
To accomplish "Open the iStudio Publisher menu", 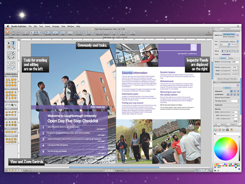I will (19, 26).
